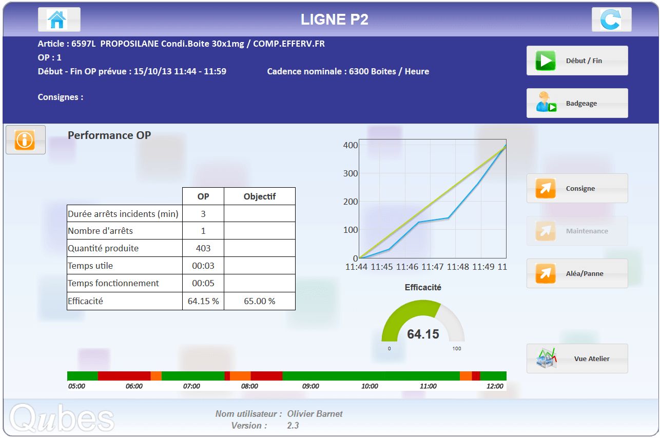
Task: Go to the home screen icon
Action: click(59, 20)
